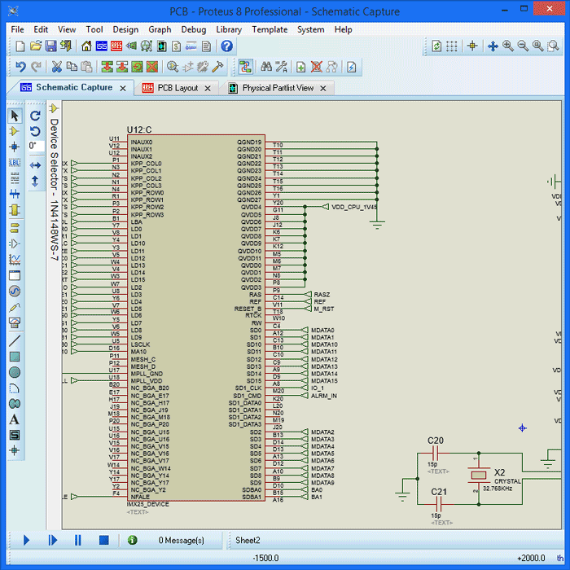This screenshot has height=570, width=570.
Task: Select the Device Pins tool
Action: tap(15, 243)
